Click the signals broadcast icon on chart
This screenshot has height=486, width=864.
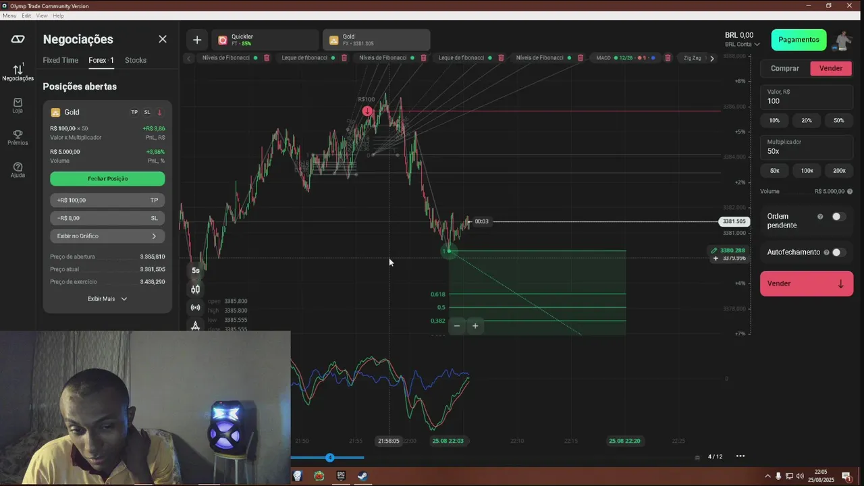tap(196, 308)
